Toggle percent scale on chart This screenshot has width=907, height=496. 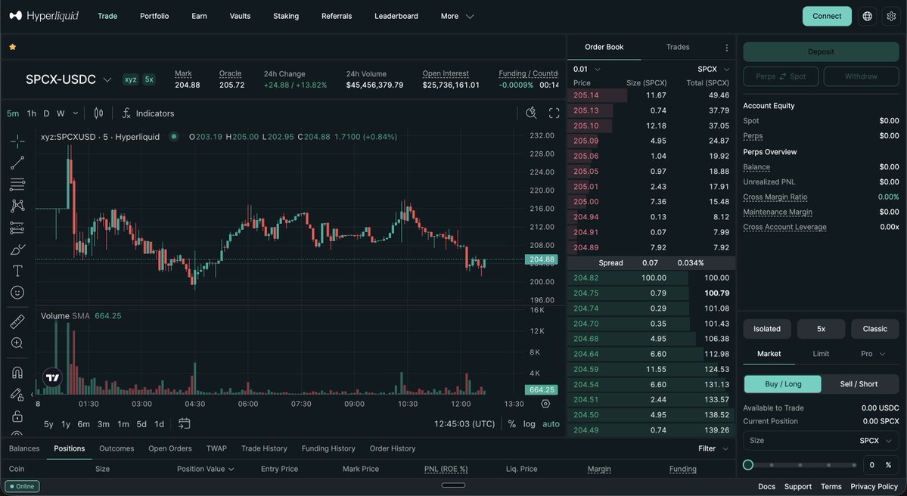511,423
